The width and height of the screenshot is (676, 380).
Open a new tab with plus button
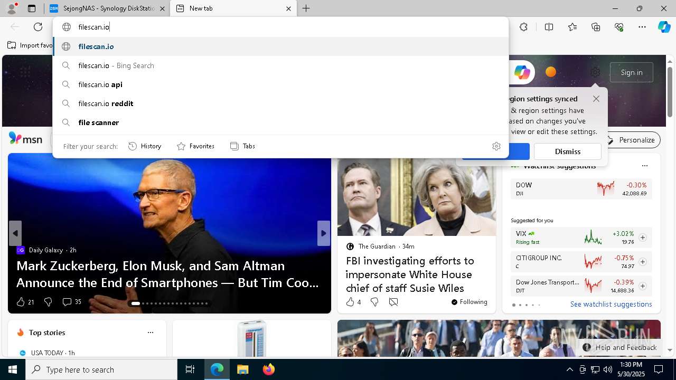(x=306, y=8)
